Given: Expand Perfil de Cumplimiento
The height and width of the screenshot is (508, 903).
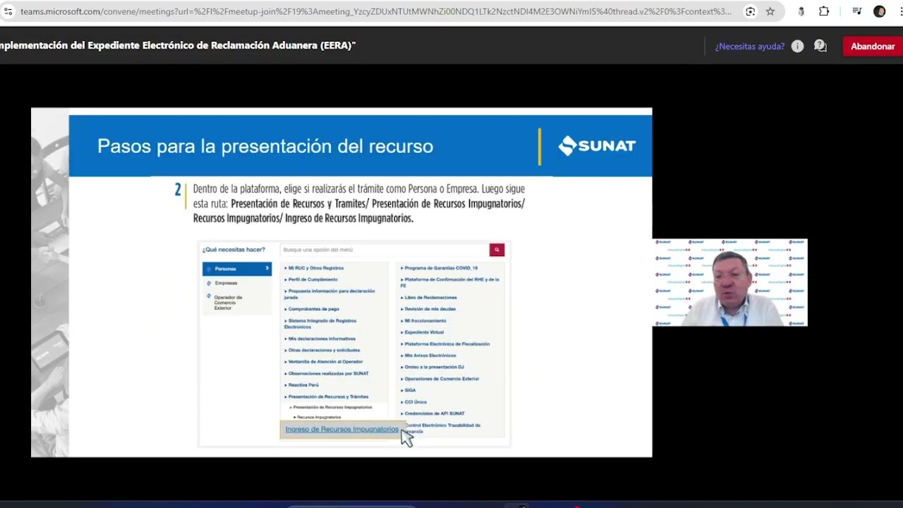Looking at the screenshot, I should [313, 279].
